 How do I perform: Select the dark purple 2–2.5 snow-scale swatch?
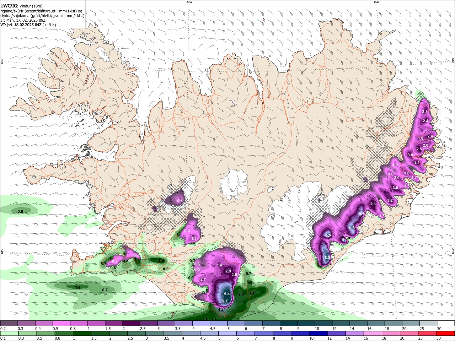click(131, 323)
